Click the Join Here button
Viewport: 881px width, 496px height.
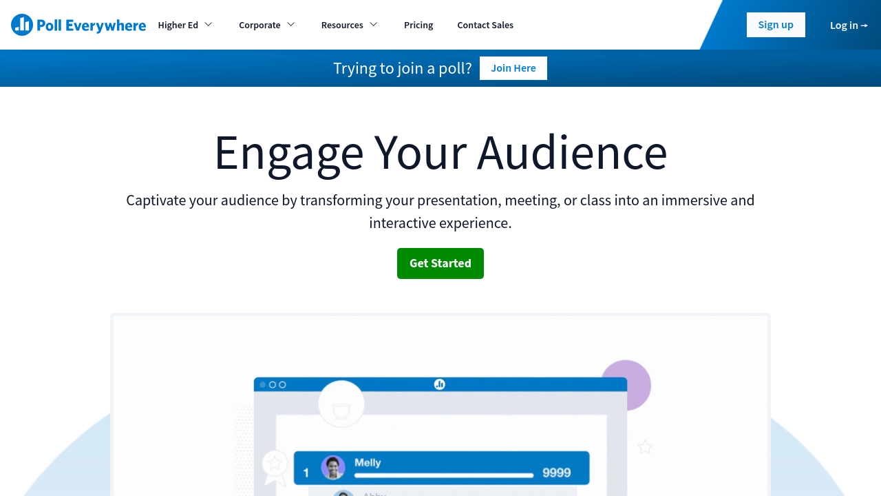click(x=513, y=68)
